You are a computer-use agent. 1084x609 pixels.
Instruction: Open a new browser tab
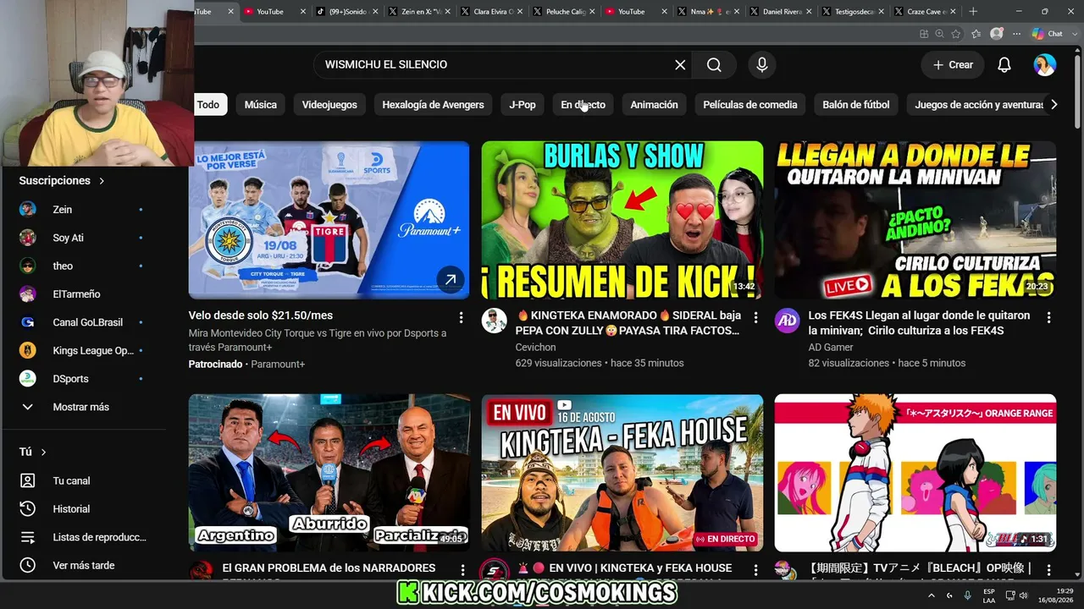click(973, 12)
